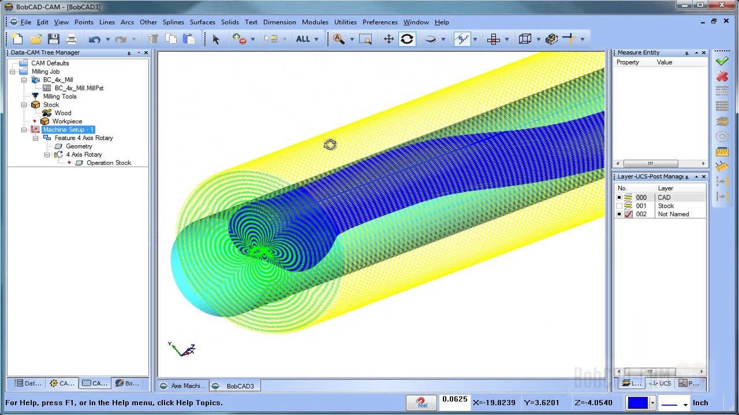Click the Inch units label
The image size is (739, 415).
pos(700,402)
